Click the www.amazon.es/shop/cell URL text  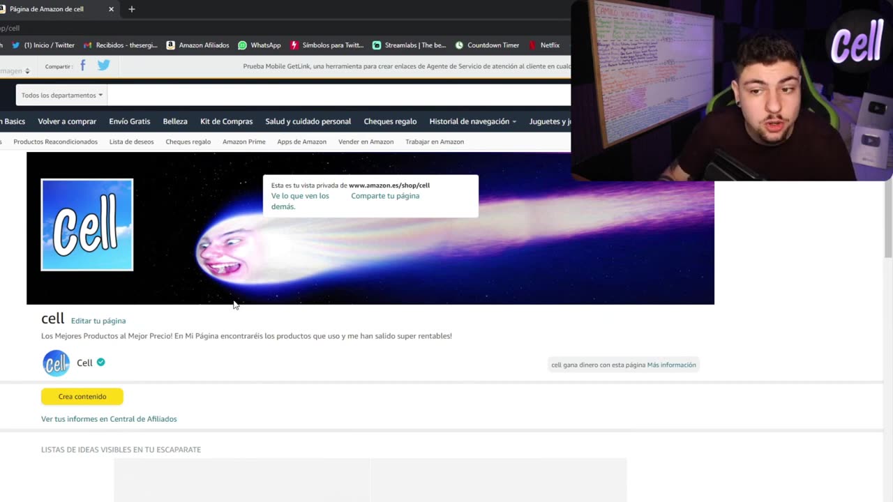[x=389, y=185]
